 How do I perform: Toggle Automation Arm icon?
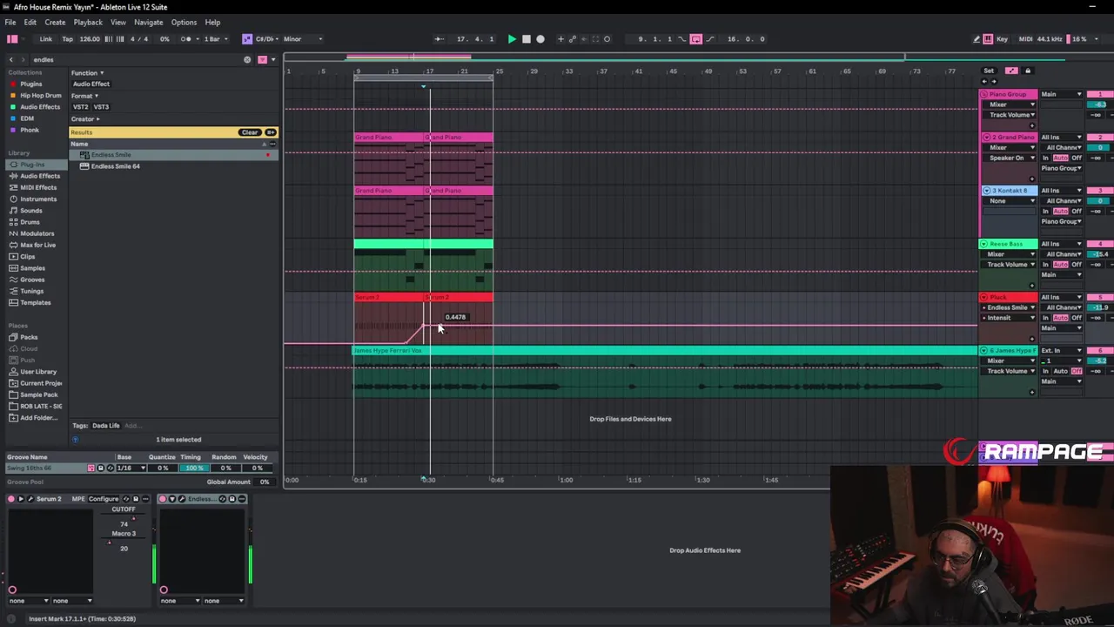click(572, 38)
